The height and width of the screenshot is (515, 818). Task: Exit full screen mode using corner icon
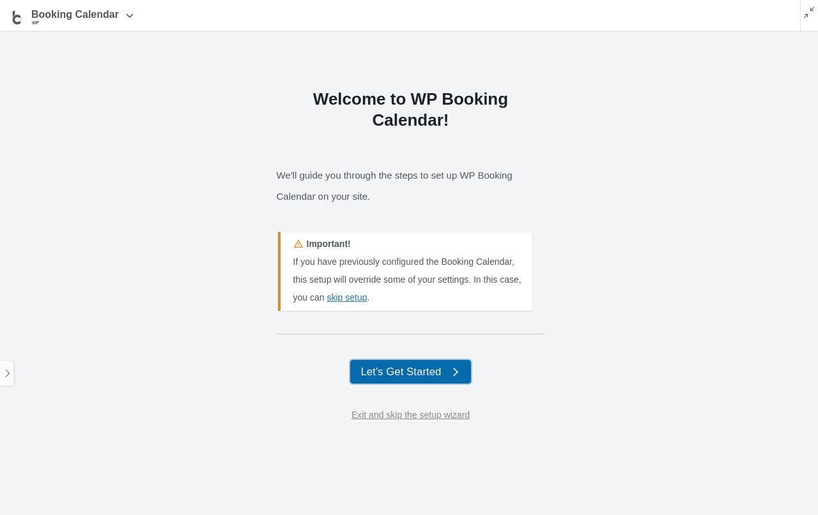809,13
